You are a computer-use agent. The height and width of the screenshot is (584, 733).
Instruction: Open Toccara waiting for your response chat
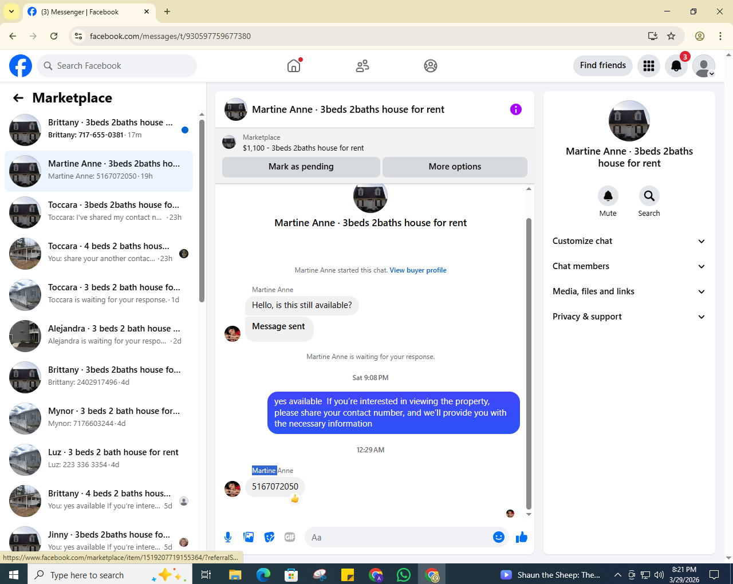[x=98, y=295]
